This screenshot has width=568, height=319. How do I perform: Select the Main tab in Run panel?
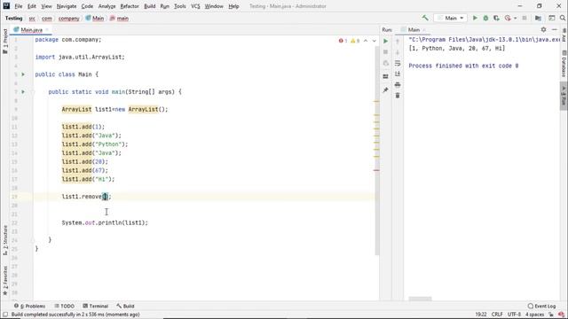coord(414,29)
